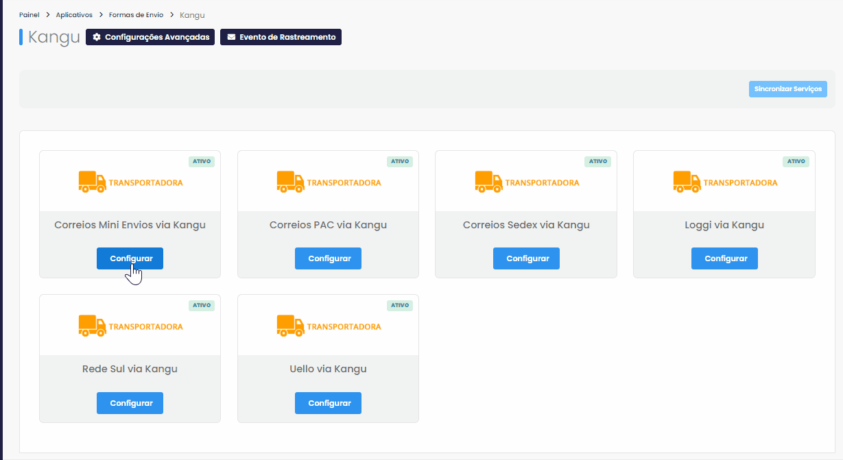Screen dimensions: 843x460
Task: Configure Correios Sedex via Kangu
Action: click(526, 258)
